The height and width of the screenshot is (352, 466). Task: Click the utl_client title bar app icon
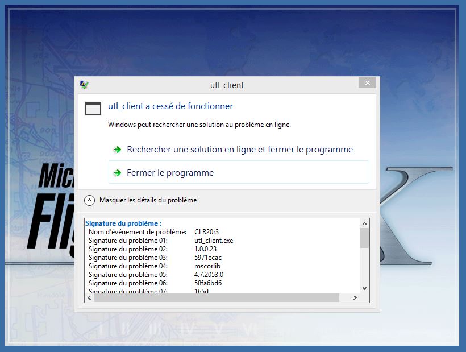(84, 85)
